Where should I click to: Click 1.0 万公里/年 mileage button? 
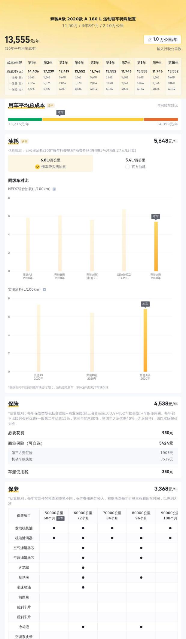pos(162,39)
